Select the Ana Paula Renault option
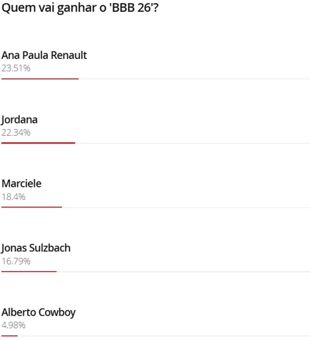This screenshot has height=340, width=310. [x=44, y=55]
